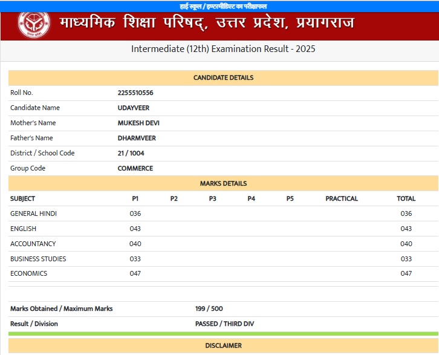
Task: Select Business Studies P1 marks 033
Action: [x=135, y=259]
